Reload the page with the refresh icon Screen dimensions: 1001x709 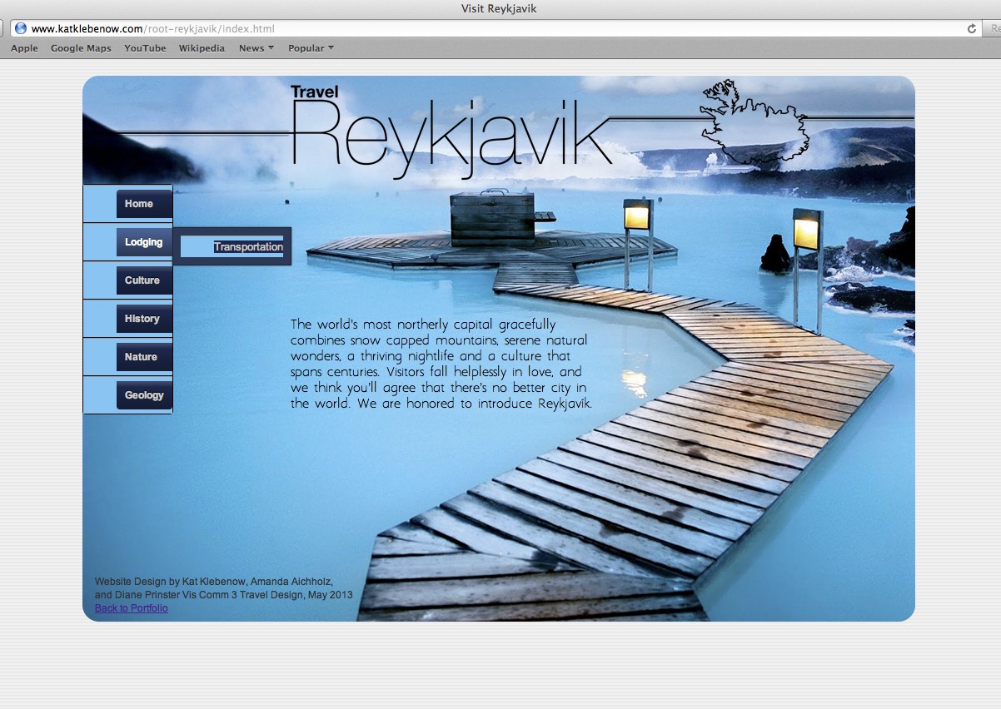pyautogui.click(x=971, y=28)
